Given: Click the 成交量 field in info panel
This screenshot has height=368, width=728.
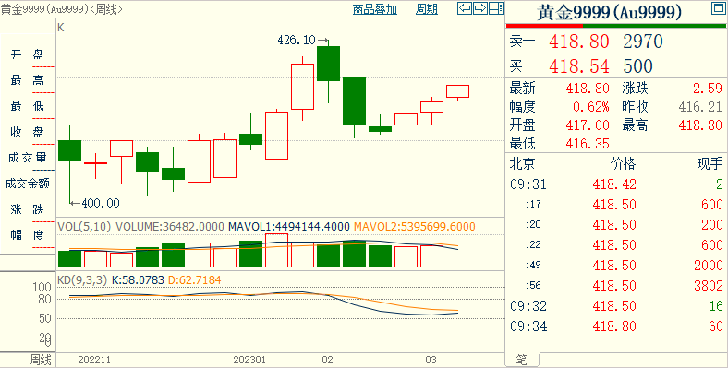Looking at the screenshot, I should (x=28, y=158).
